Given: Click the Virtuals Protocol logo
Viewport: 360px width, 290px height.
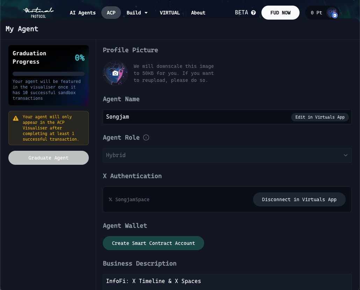Looking at the screenshot, I should pyautogui.click(x=38, y=13).
